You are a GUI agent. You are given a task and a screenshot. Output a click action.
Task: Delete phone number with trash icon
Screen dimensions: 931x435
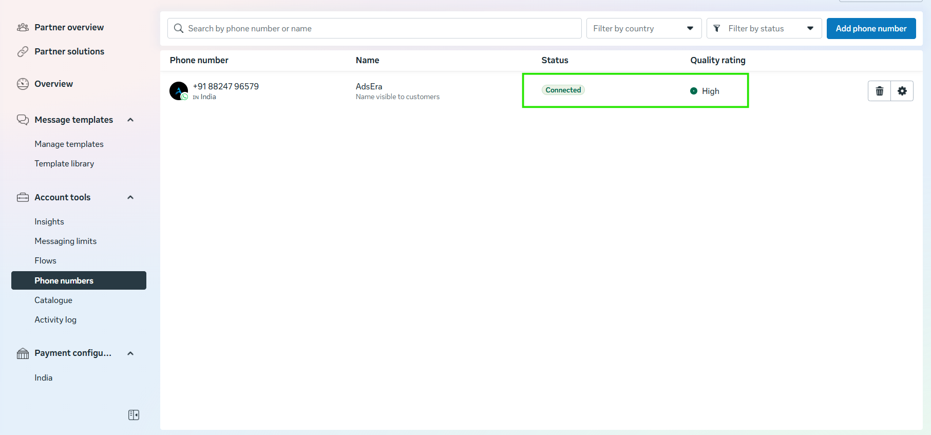pyautogui.click(x=879, y=91)
